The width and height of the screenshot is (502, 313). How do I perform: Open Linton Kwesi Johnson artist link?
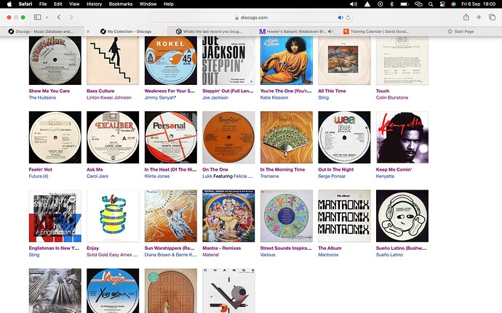click(109, 97)
